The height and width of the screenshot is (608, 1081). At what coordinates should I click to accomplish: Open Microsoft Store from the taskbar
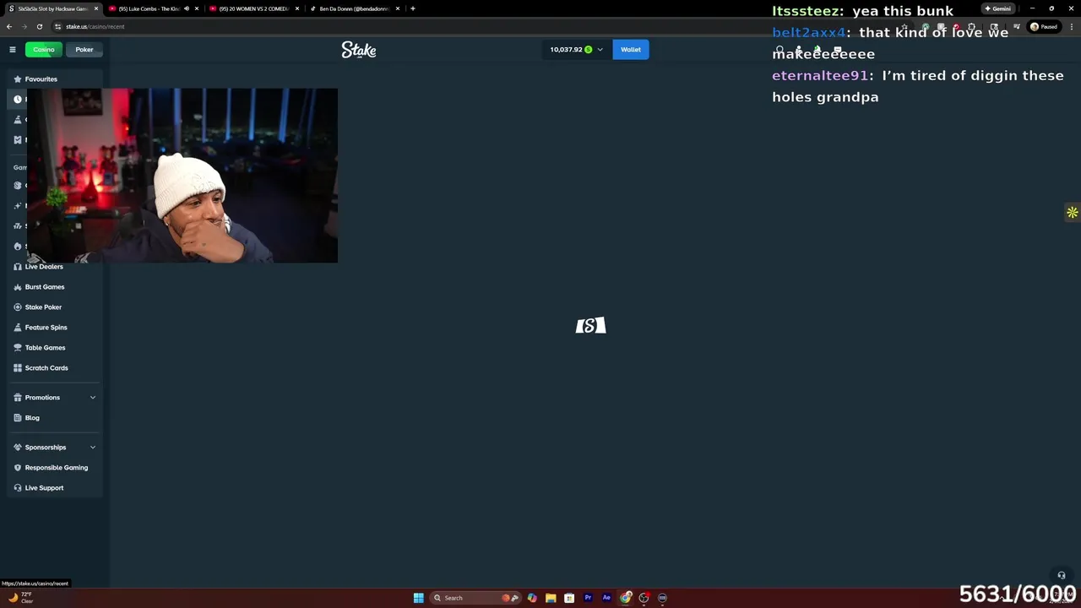[x=569, y=598]
